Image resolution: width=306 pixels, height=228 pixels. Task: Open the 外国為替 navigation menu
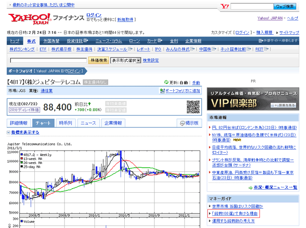[51, 41]
